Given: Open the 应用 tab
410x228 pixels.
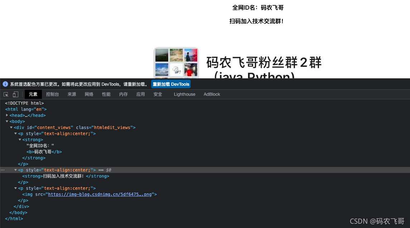Looking at the screenshot, I should (x=140, y=94).
